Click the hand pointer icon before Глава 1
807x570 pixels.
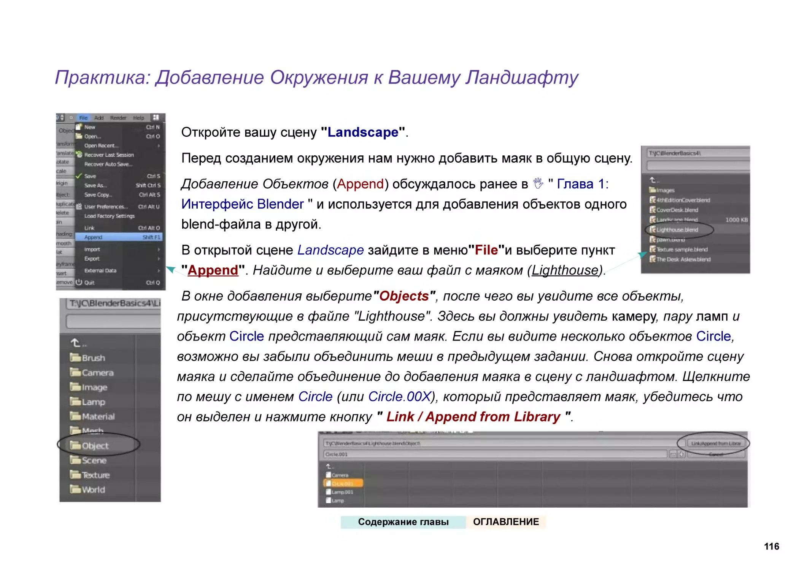coord(538,184)
